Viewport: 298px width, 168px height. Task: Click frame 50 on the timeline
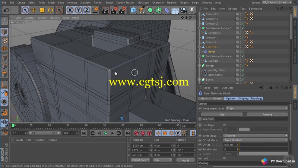(x=105, y=126)
